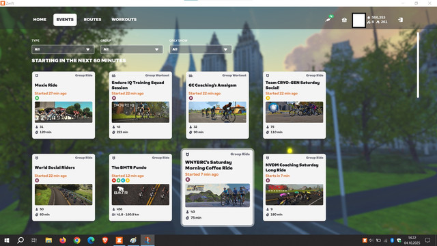Click the shield icon on WNYBRC's Coffee Ride card
Viewport: 437px width, 246px height.
(187, 154)
